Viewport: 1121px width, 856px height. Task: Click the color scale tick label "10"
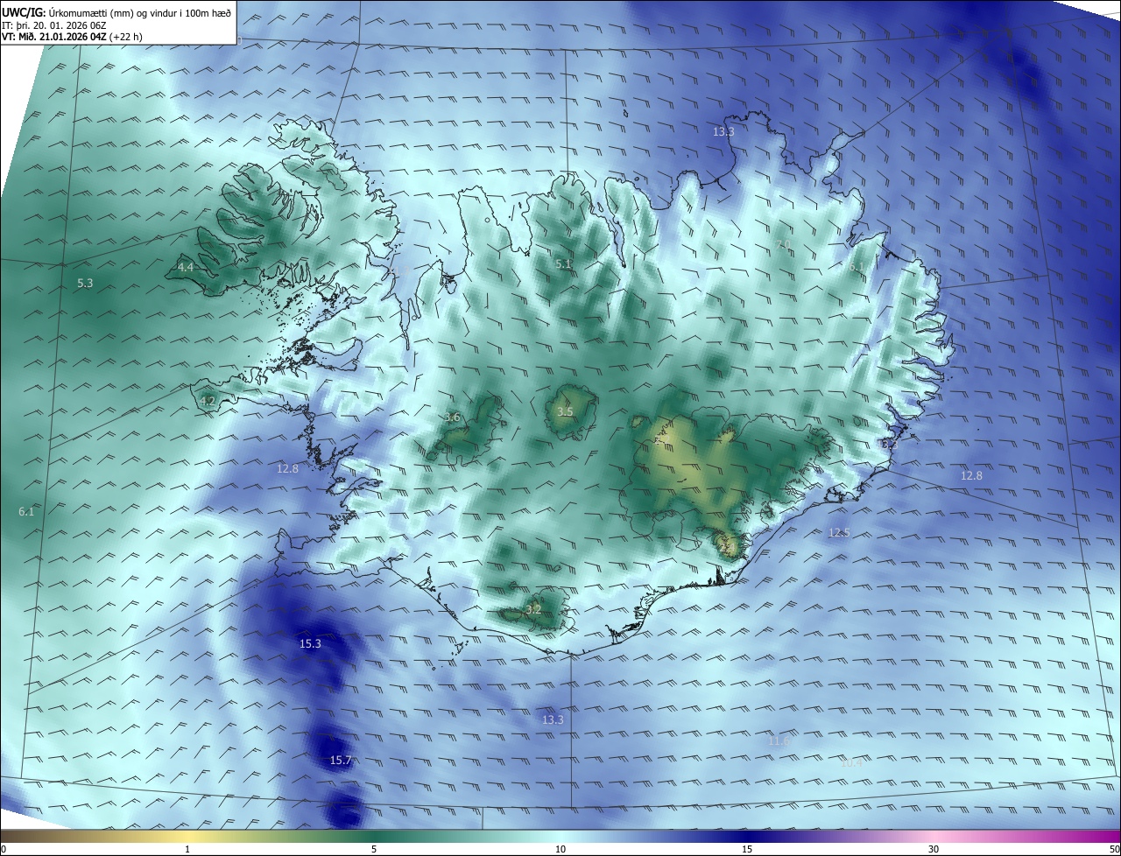(560, 849)
